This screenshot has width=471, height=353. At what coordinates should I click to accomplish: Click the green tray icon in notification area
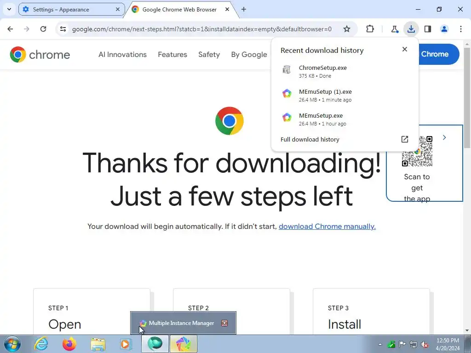(391, 344)
